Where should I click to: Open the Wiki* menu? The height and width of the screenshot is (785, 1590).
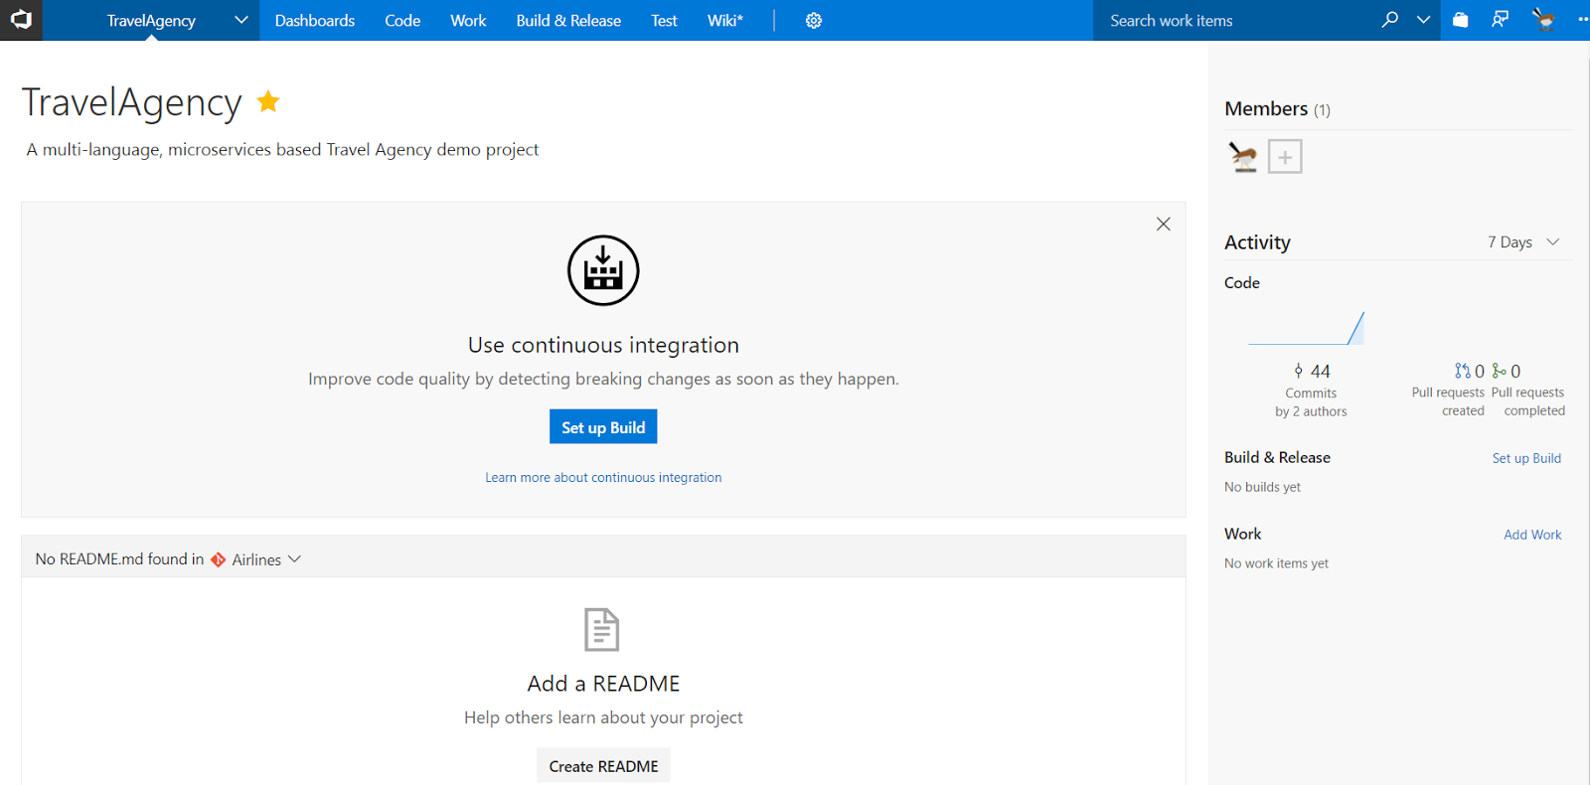tap(725, 21)
